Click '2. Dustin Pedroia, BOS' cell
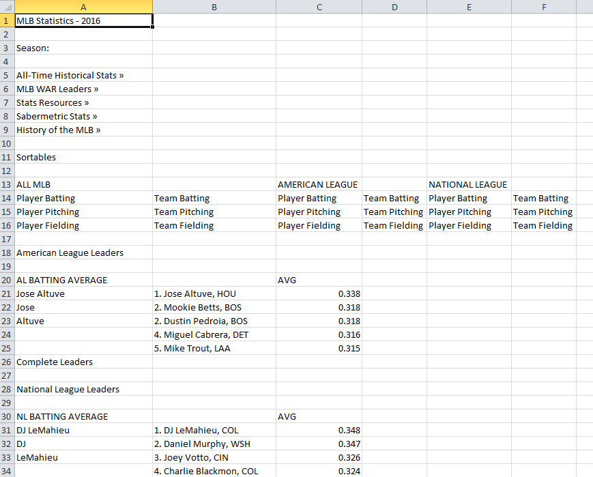593x477 pixels. 214,321
